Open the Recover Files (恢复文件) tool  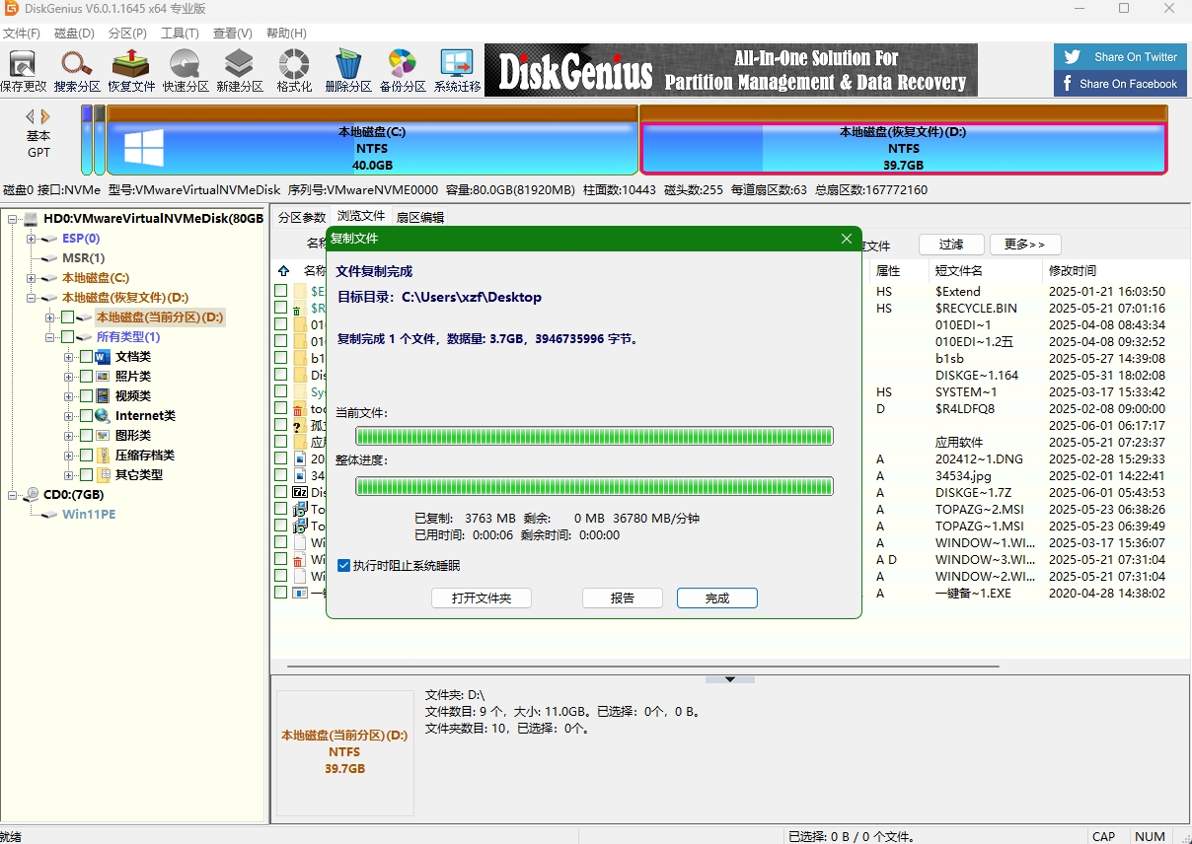[131, 69]
